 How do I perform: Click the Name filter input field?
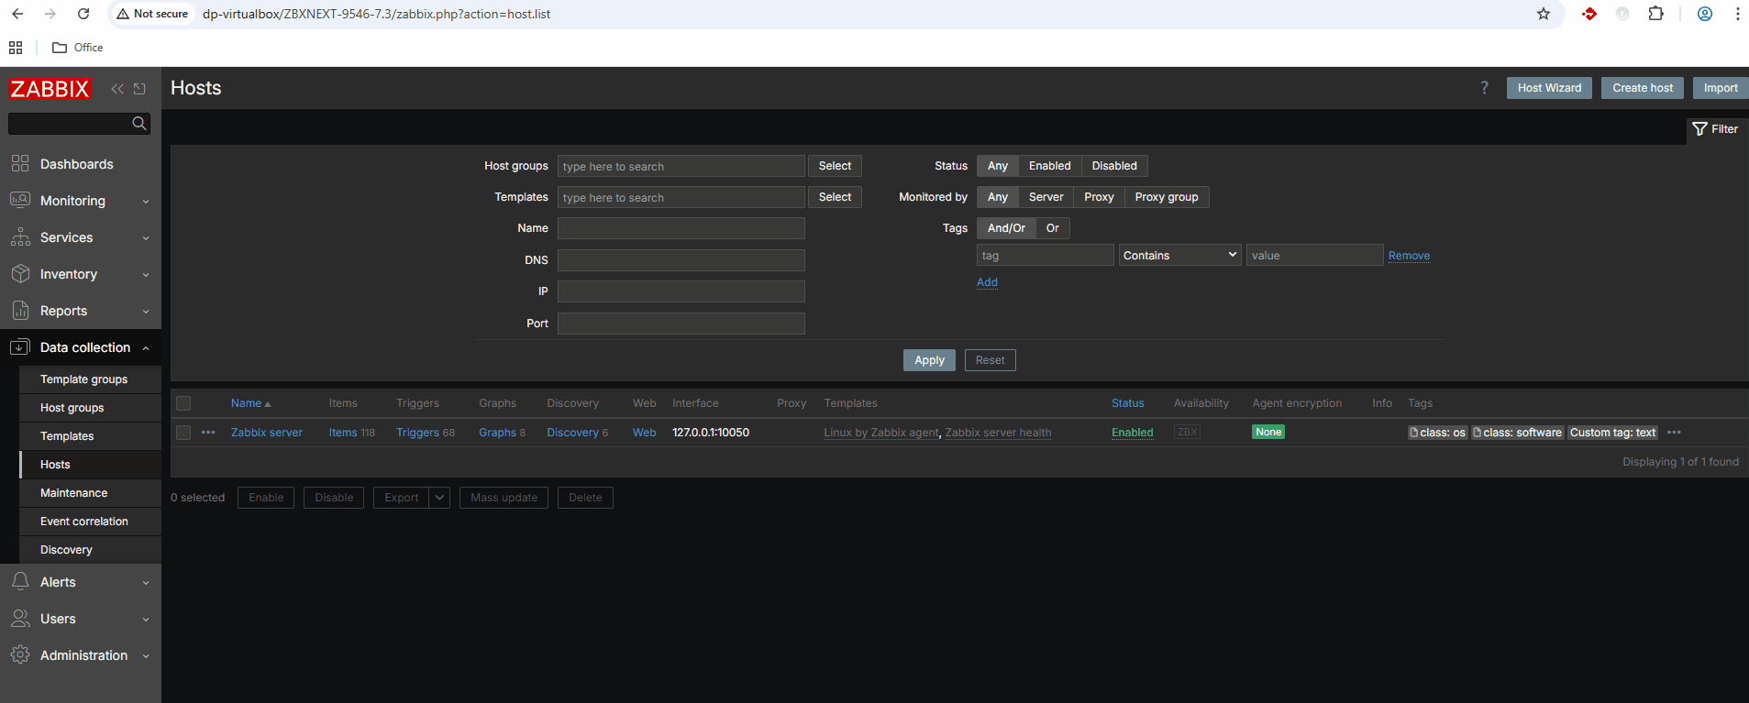pos(681,228)
